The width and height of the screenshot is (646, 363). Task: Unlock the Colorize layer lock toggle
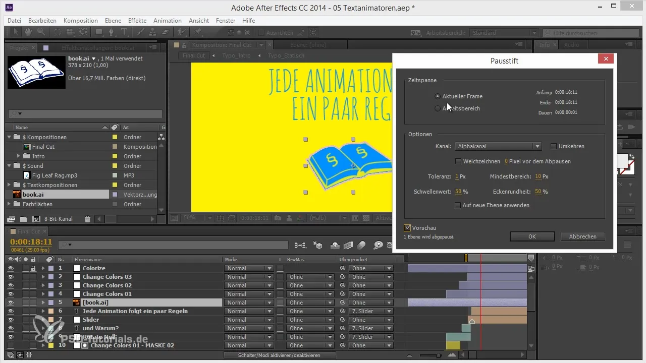33,268
